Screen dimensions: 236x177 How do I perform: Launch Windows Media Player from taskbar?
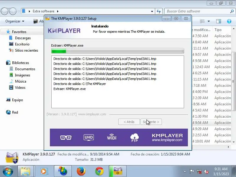[44, 171]
